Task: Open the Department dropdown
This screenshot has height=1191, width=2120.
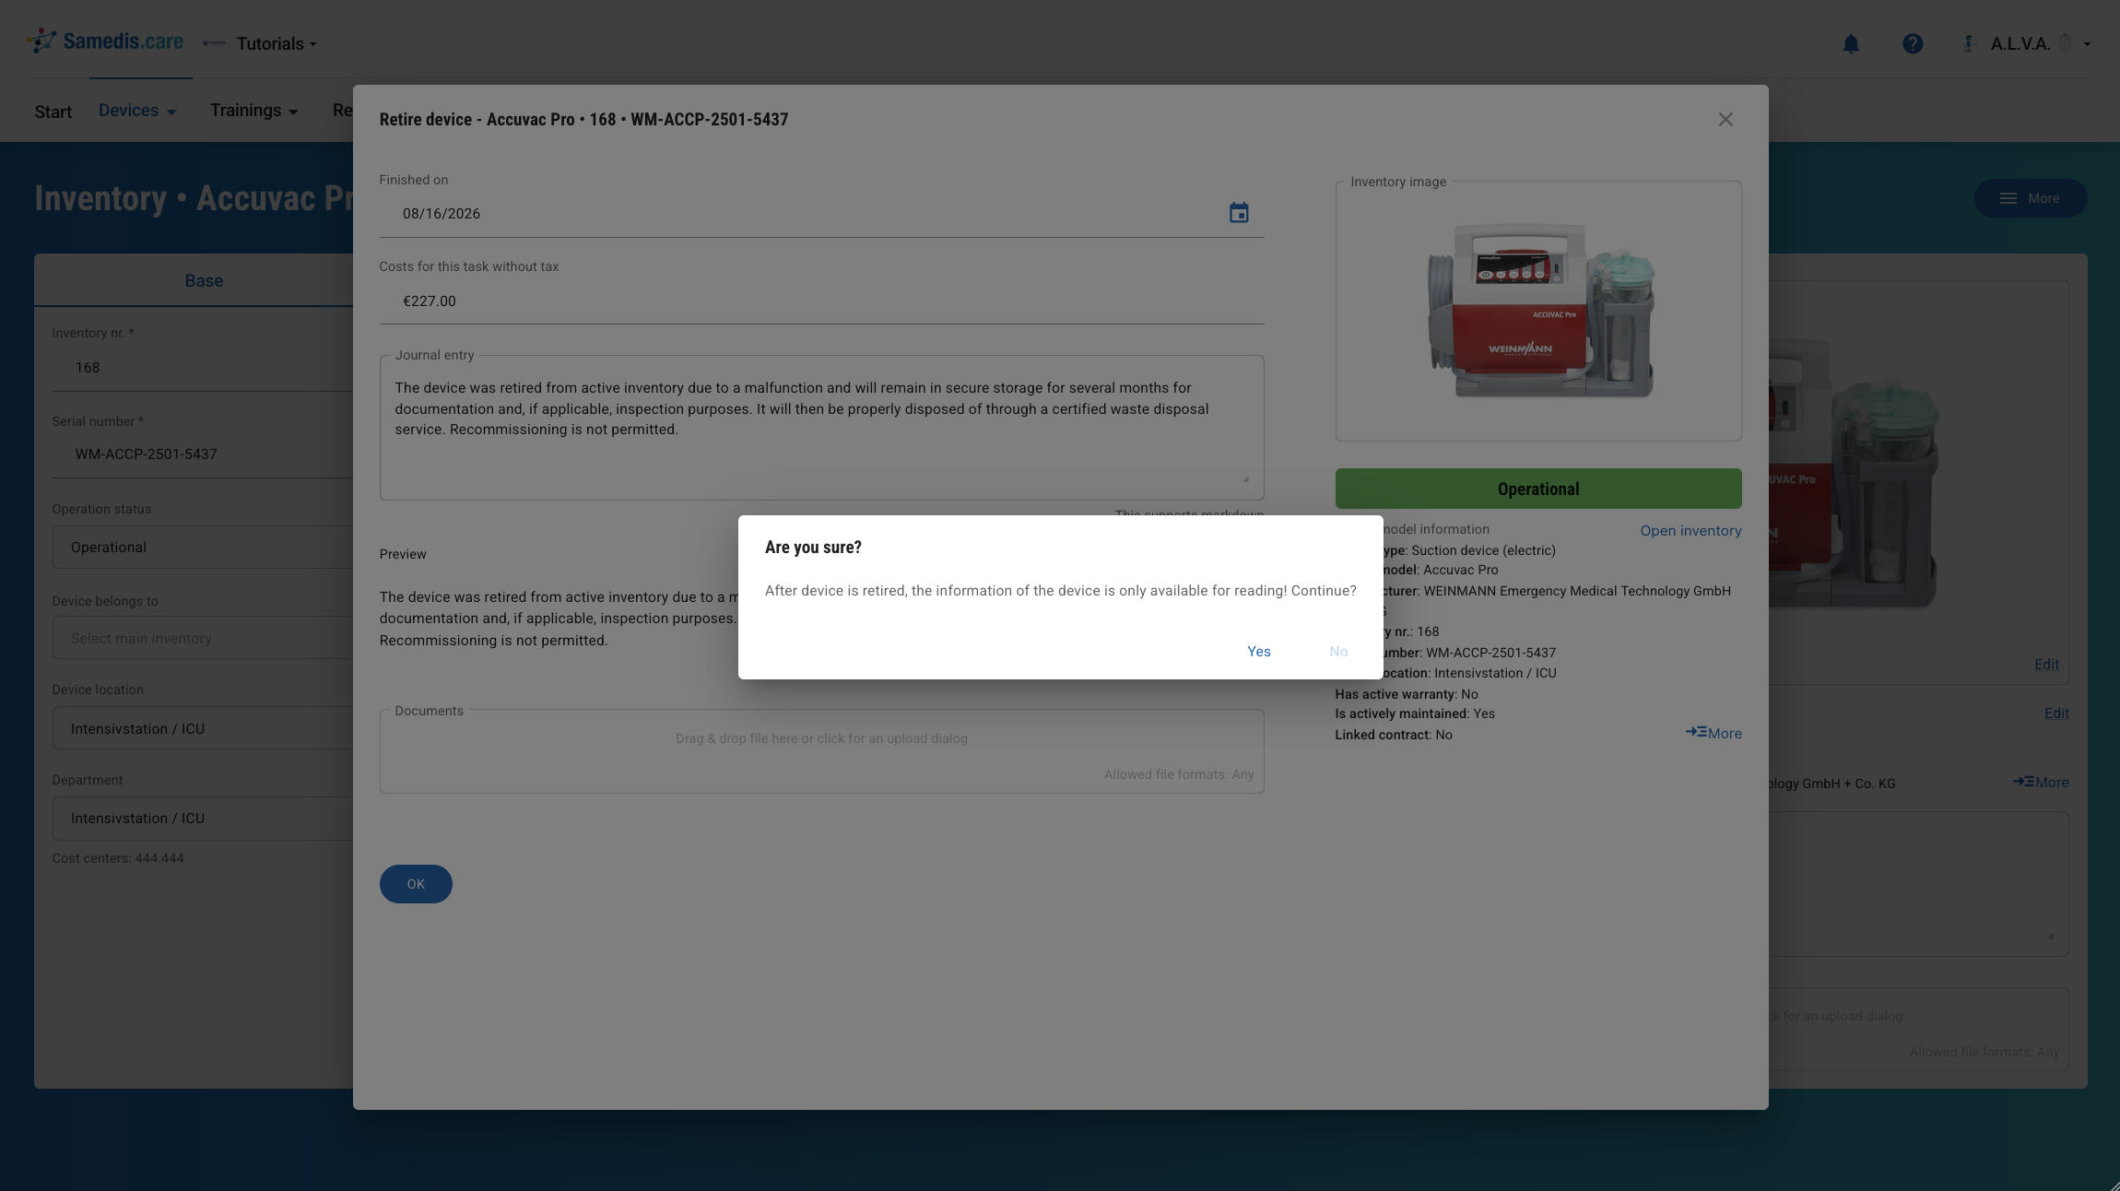Action: pyautogui.click(x=203, y=819)
